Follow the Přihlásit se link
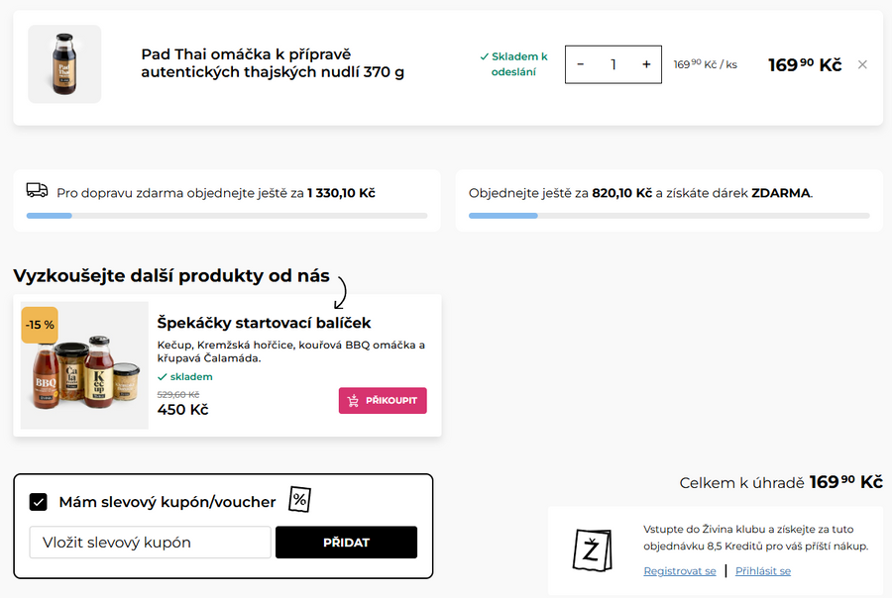892x598 pixels. tap(763, 571)
